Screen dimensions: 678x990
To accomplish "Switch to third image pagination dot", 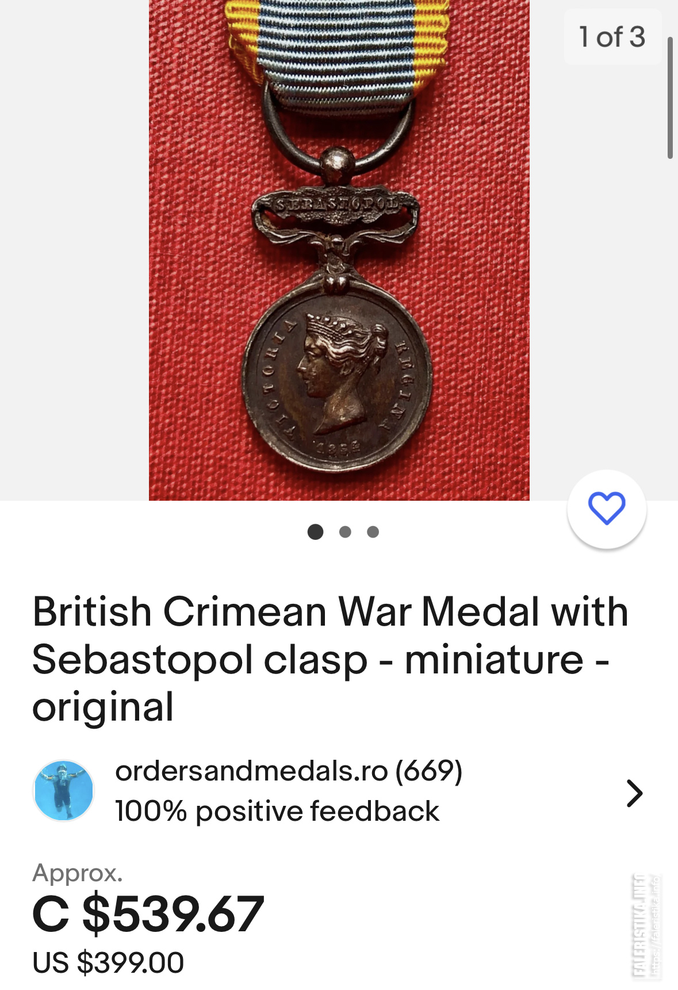I will pos(373,532).
